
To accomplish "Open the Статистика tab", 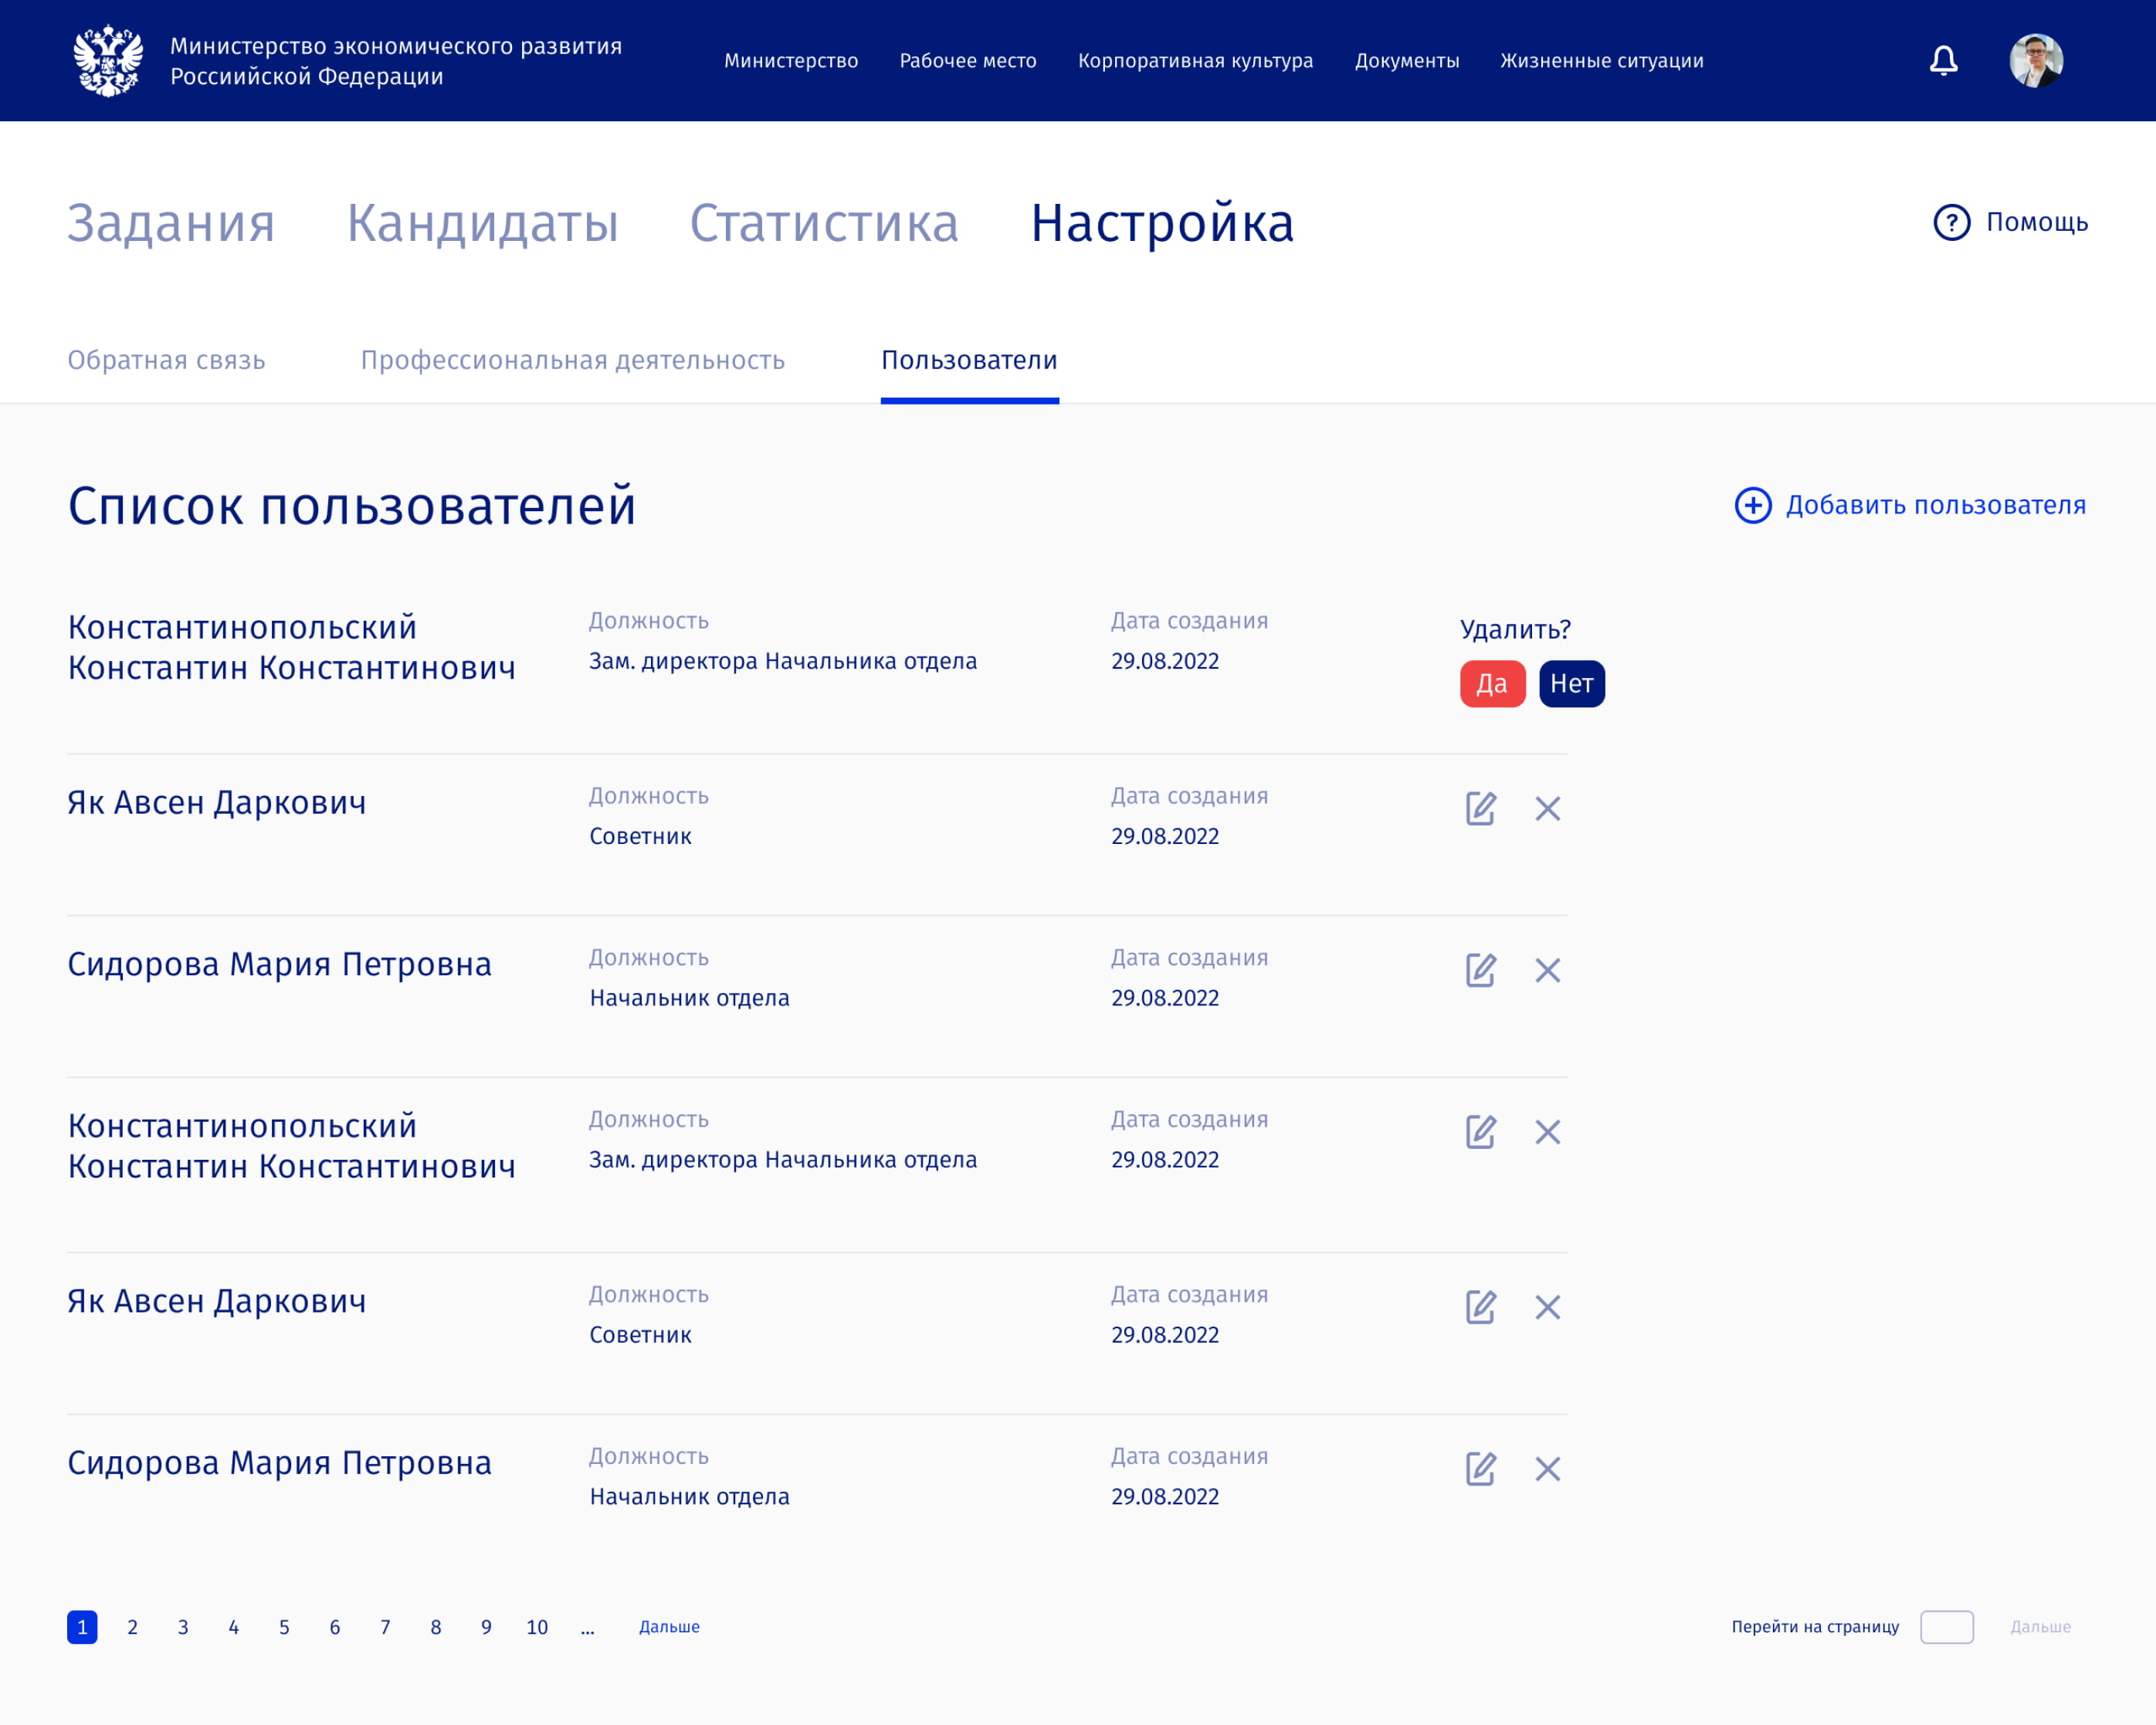I will coord(824,223).
